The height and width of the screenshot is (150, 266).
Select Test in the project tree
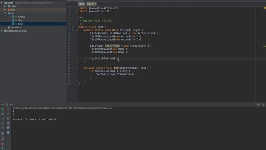20,24
